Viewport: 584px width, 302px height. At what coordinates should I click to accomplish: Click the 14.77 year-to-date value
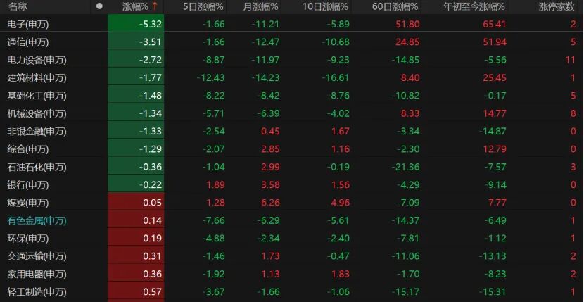(x=495, y=113)
